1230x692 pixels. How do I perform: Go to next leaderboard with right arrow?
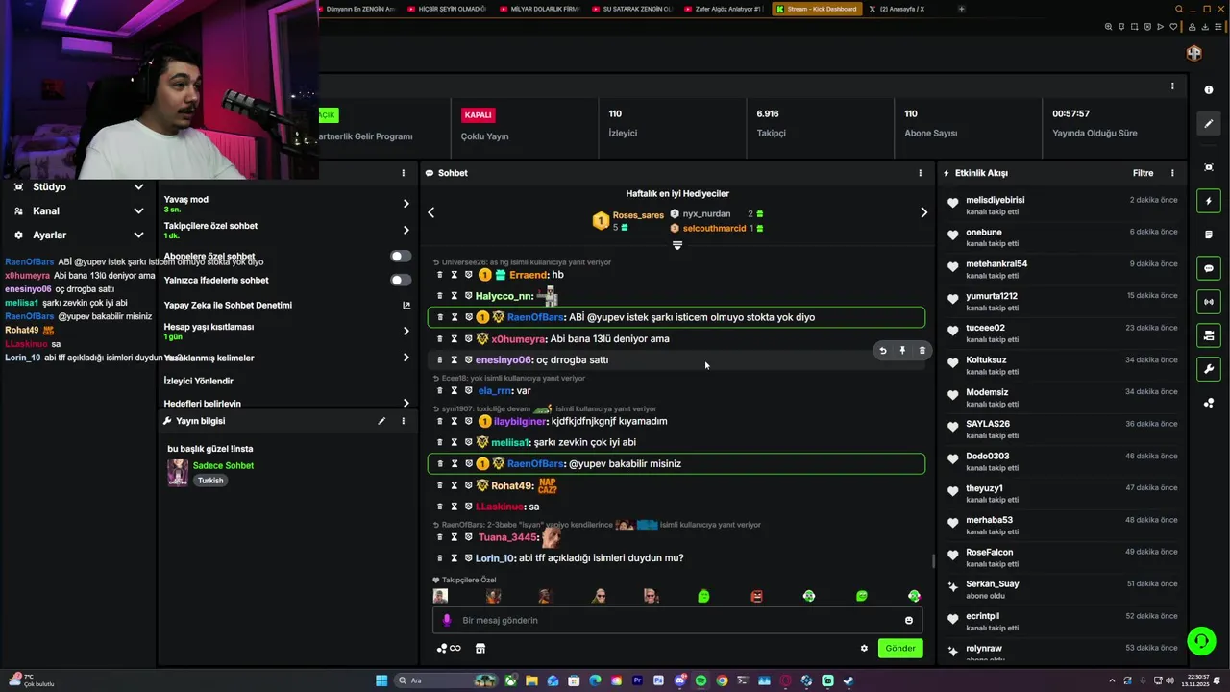923,212
